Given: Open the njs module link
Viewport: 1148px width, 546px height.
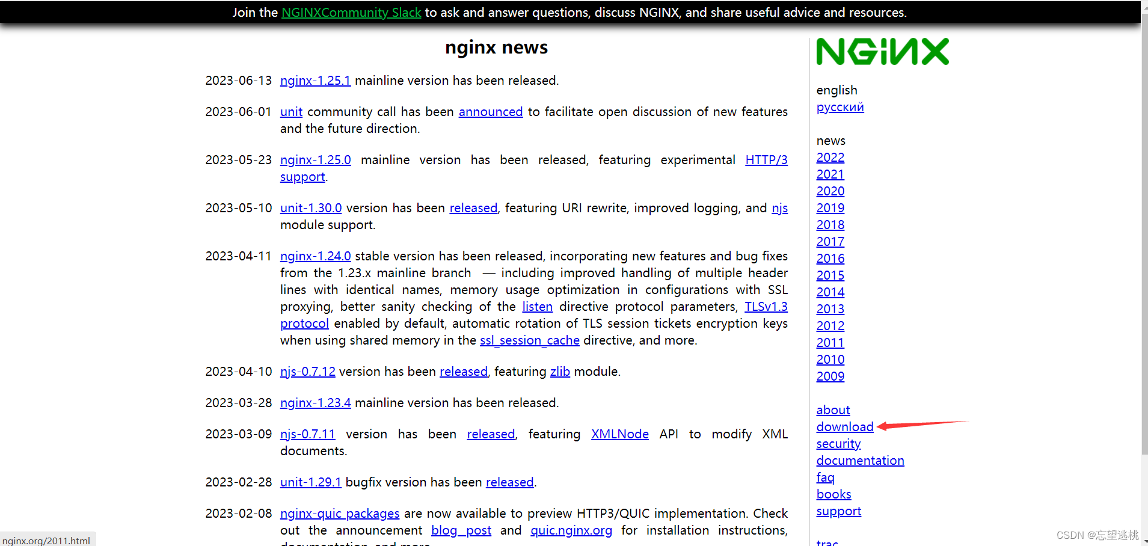Looking at the screenshot, I should [779, 208].
